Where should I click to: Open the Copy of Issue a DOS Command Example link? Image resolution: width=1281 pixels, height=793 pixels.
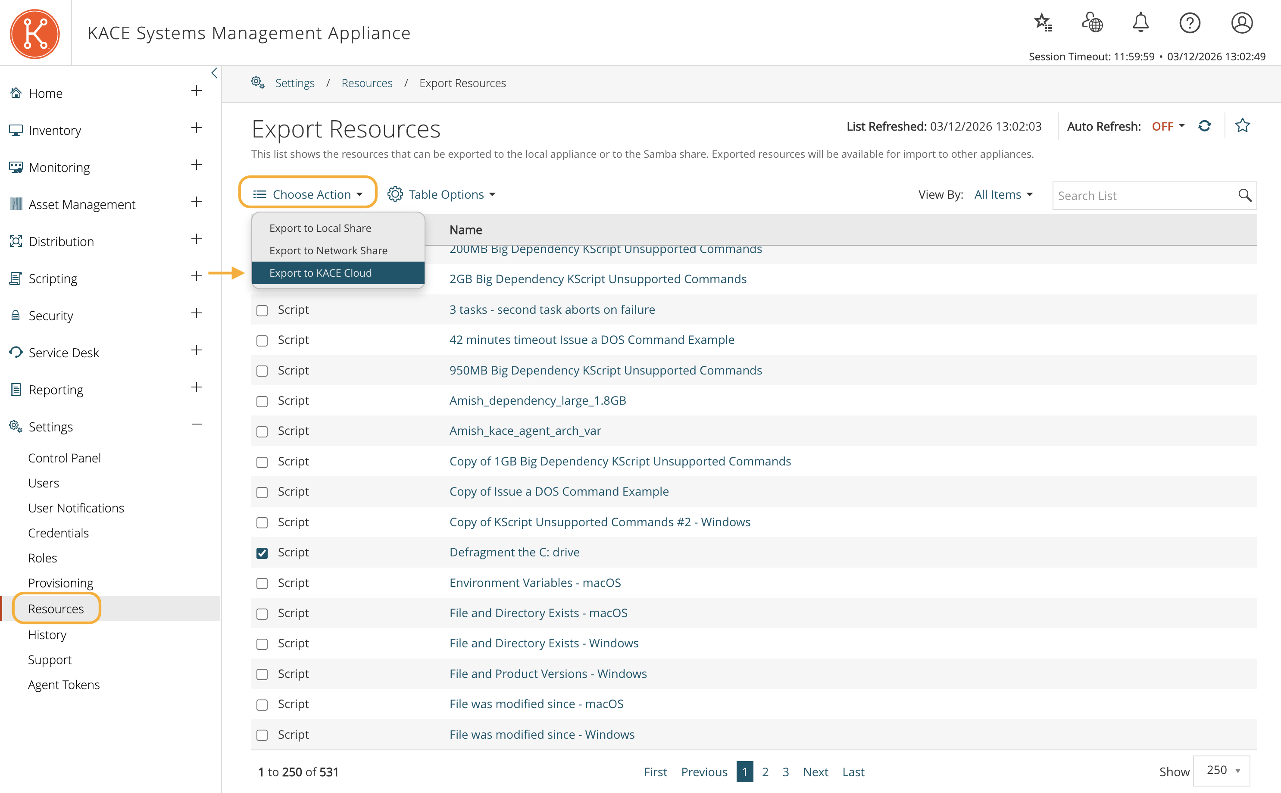click(x=559, y=491)
